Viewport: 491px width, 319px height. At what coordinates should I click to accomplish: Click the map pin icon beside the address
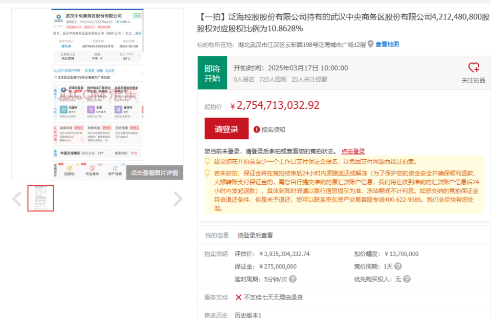coord(370,44)
